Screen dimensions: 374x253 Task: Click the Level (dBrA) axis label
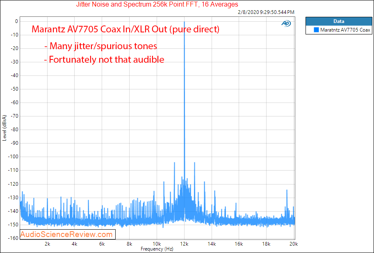pos(5,128)
